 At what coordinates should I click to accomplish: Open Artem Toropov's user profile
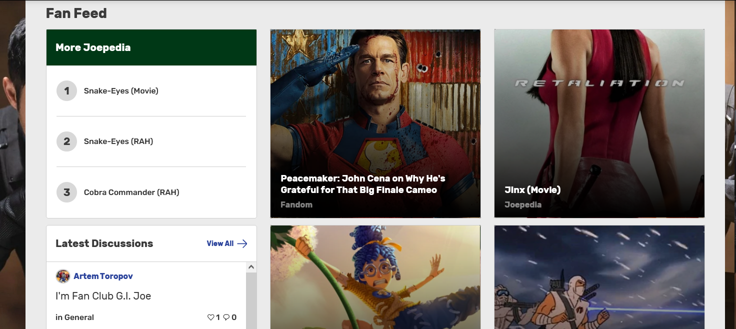pos(103,276)
